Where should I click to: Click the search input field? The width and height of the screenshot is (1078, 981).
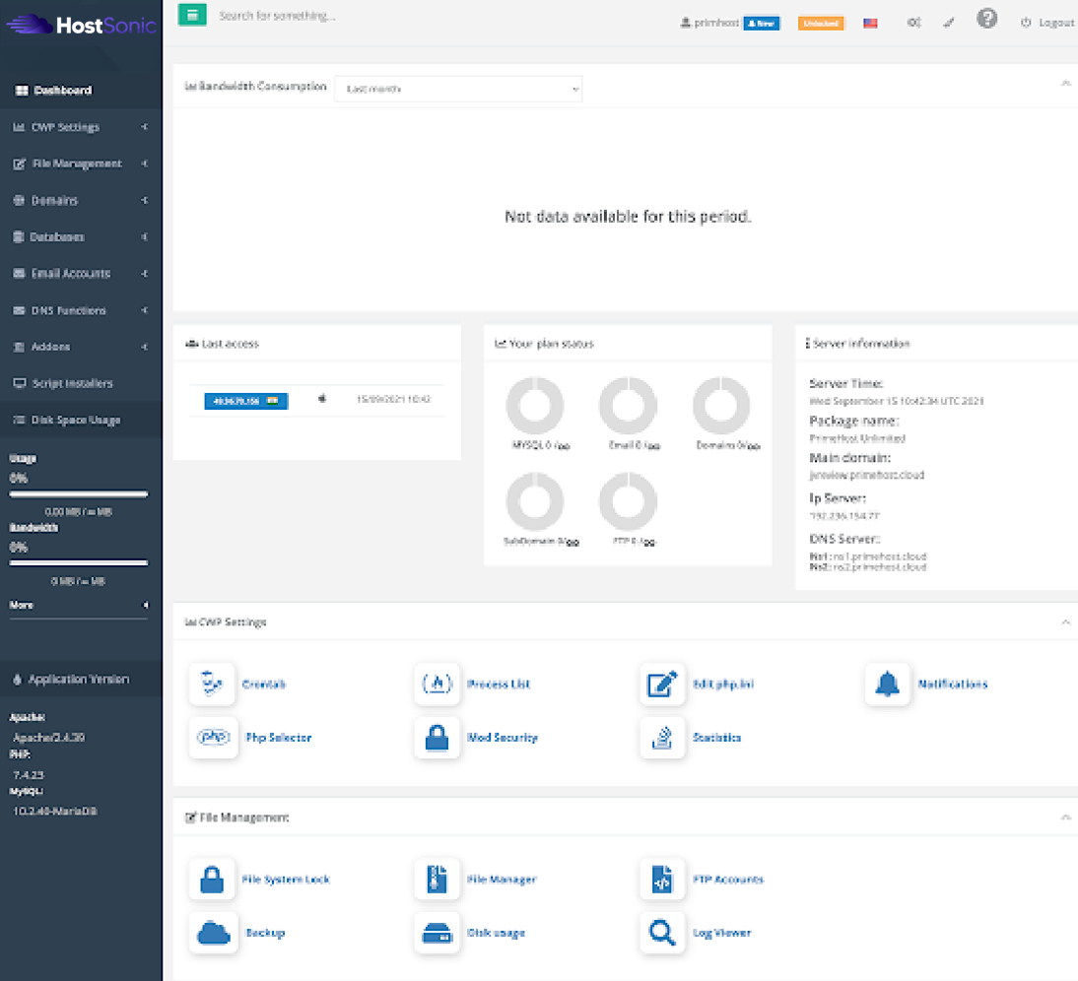(x=394, y=17)
